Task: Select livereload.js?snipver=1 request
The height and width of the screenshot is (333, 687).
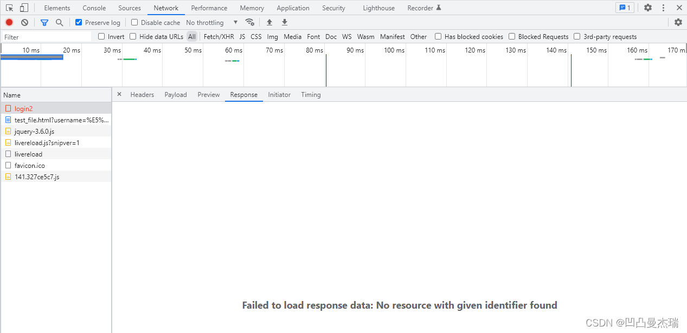Action: click(56, 142)
